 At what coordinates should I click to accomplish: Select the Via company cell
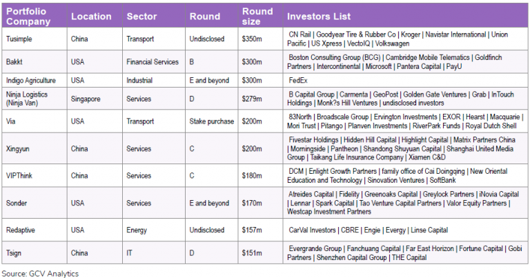coord(12,121)
